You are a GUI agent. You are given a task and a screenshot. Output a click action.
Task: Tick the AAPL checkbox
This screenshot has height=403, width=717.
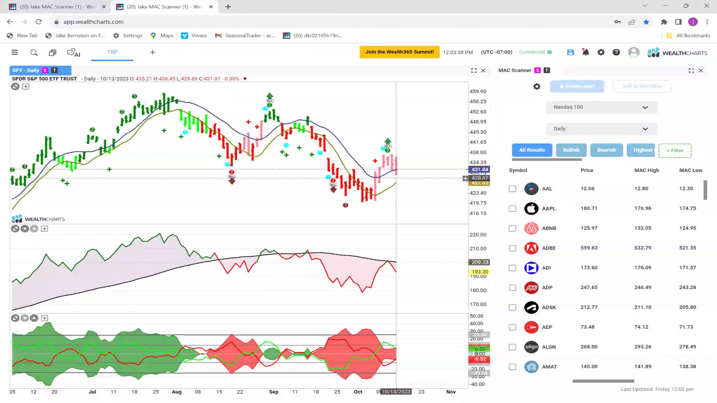512,209
